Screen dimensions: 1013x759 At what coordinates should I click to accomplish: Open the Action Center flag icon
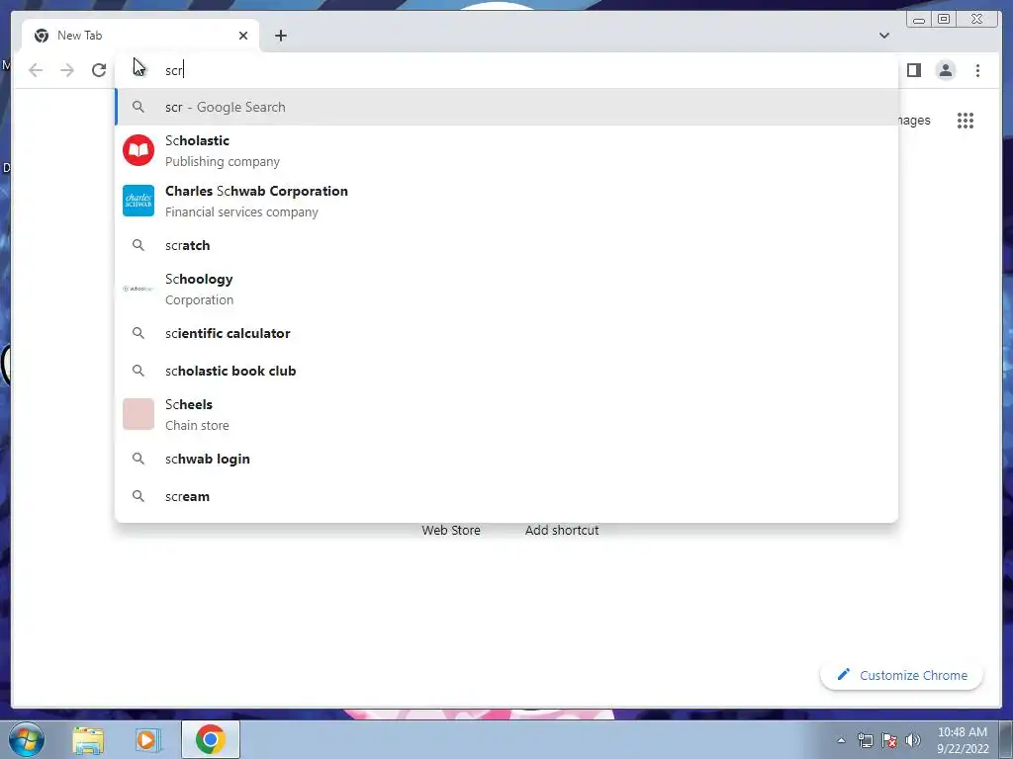889,740
